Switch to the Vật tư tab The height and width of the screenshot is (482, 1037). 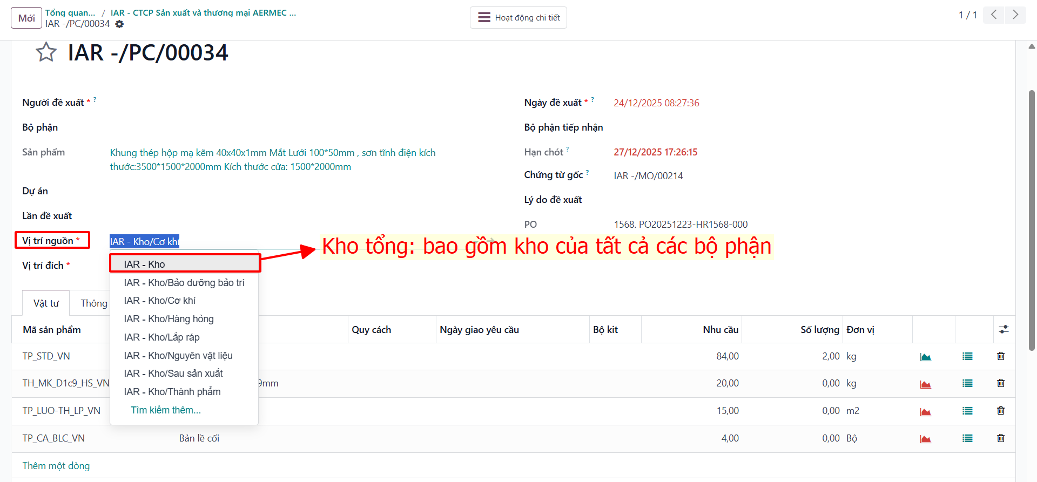pos(46,303)
